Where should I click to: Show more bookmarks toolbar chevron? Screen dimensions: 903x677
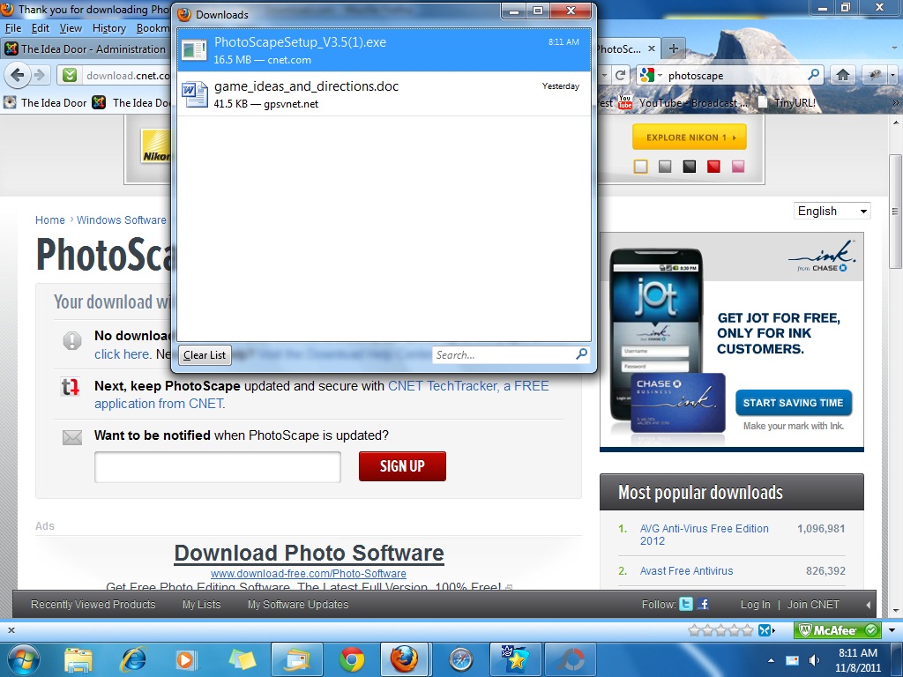coord(896,102)
